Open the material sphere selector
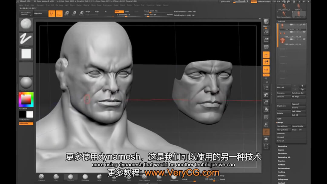Screen dimensions: 327x184 click(x=26, y=83)
